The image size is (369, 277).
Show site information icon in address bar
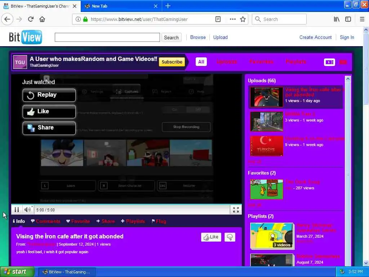[78, 19]
